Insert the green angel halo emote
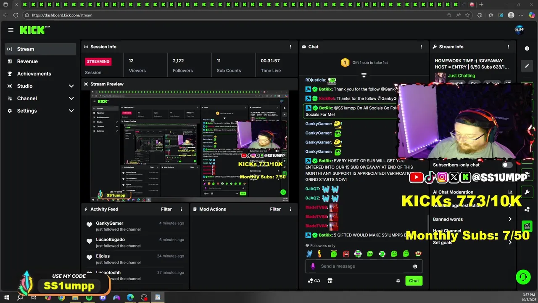 [334, 254]
